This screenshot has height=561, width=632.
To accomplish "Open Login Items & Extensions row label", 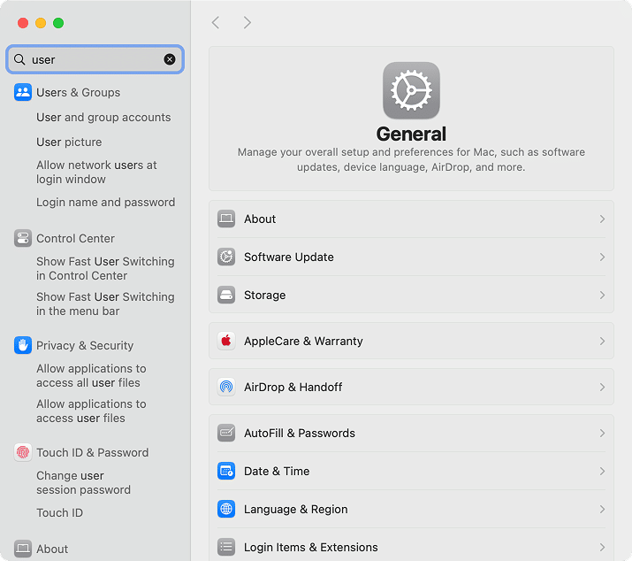I will coord(311,547).
